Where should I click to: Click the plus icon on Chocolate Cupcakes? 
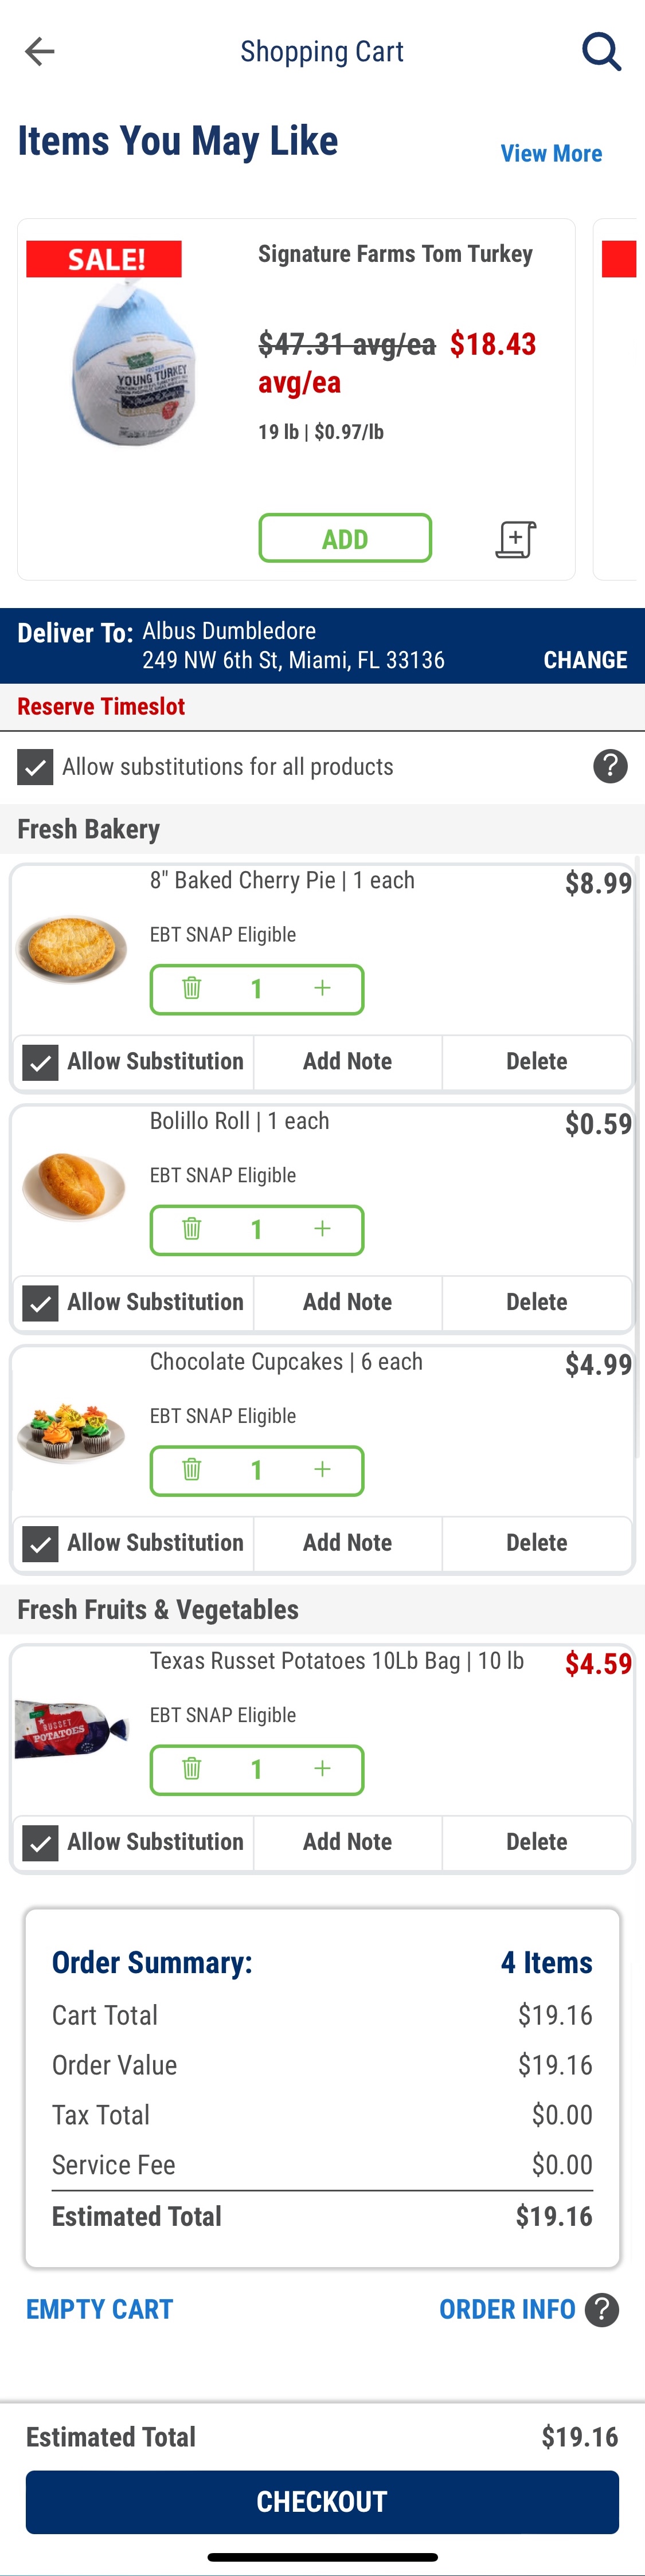[x=322, y=1470]
